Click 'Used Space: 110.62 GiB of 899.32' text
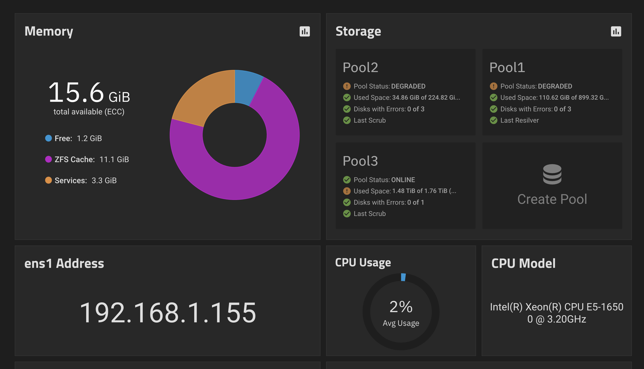 coord(554,98)
